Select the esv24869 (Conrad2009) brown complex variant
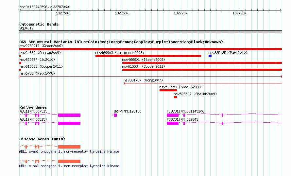The height and width of the screenshot is (176, 291). click(20, 56)
